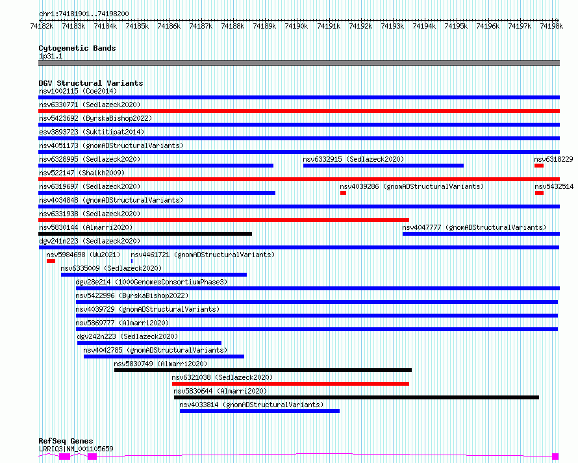Click the LRRIQ3|NM_001105659 gene label

click(76, 449)
